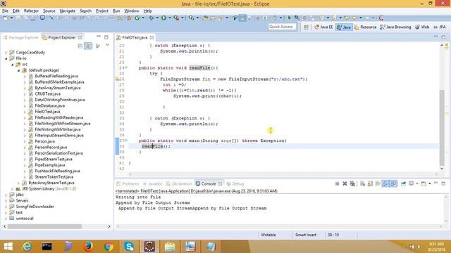Click Windows Start button
Image resolution: width=451 pixels, height=253 pixels.
point(8,247)
